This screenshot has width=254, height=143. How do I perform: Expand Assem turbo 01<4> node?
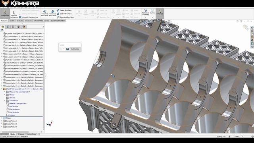pos(2,86)
